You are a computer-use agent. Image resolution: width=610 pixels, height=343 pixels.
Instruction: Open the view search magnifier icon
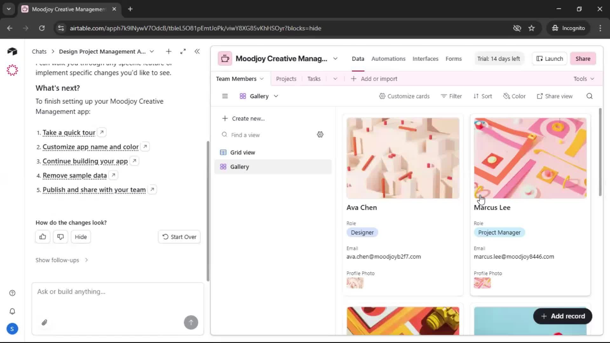click(589, 96)
